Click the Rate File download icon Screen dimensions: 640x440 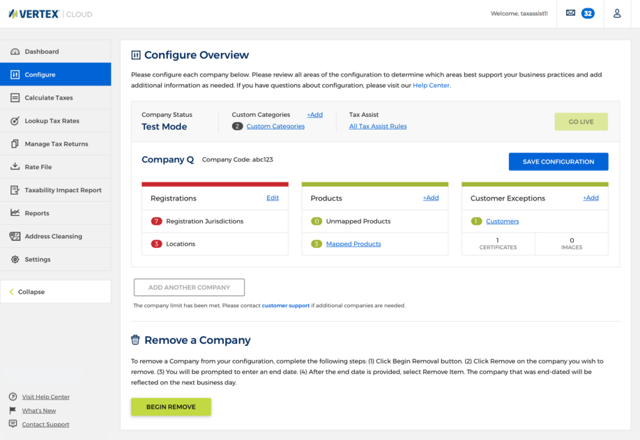(15, 166)
